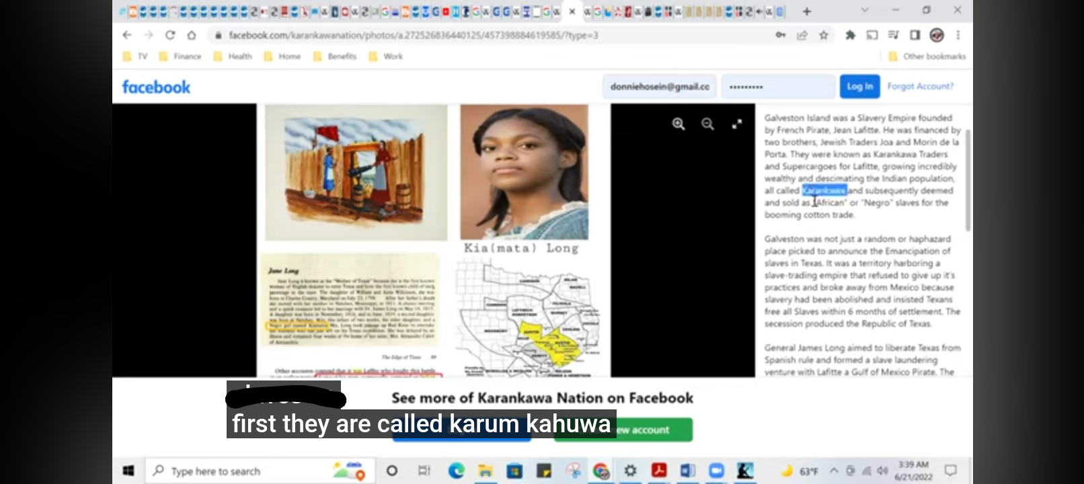Viewport: 1084px width, 484px height.
Task: Open Adobe Acrobat from the taskbar
Action: coord(659,471)
